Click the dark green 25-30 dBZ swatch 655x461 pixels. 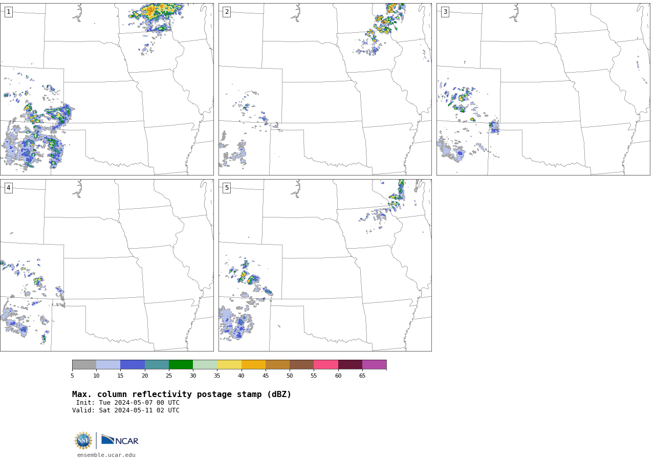pos(181,364)
